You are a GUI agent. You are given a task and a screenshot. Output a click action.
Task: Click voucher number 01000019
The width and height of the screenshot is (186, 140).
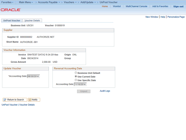tap(60, 25)
